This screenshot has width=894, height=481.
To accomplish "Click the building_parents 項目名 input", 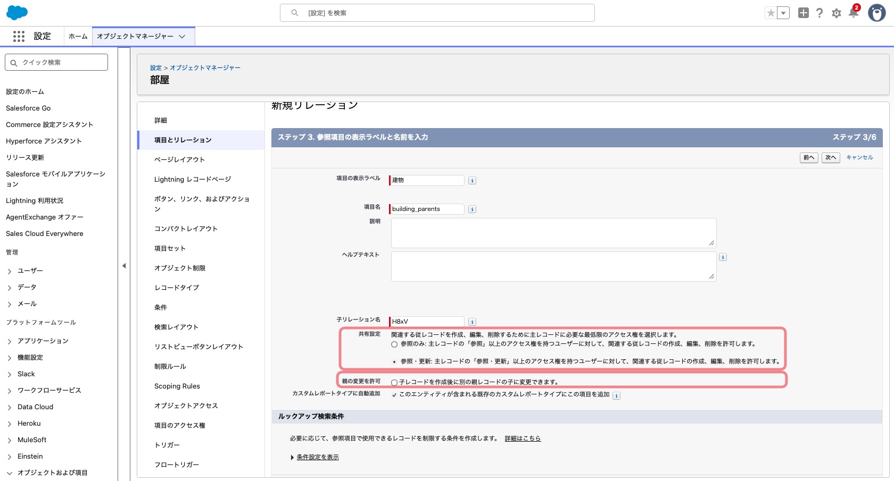I will pyautogui.click(x=427, y=209).
